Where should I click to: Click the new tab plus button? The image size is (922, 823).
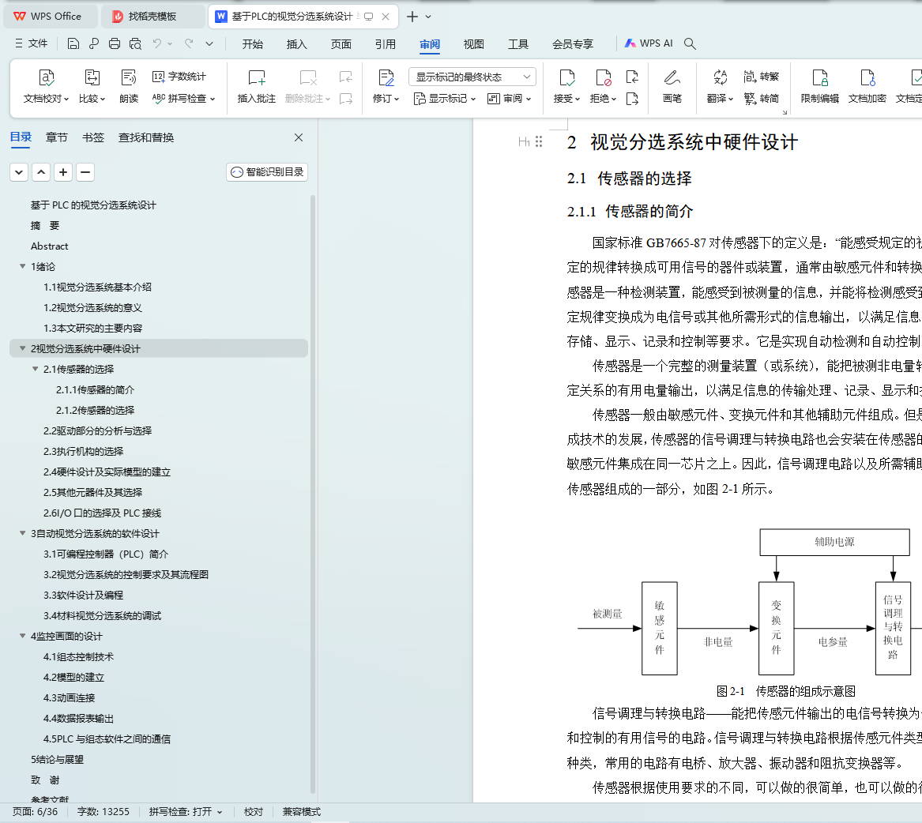(412, 17)
